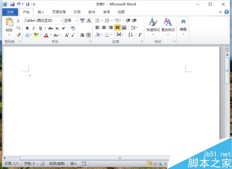Decrease paragraph indent
The image size is (232, 169).
tap(128, 20)
